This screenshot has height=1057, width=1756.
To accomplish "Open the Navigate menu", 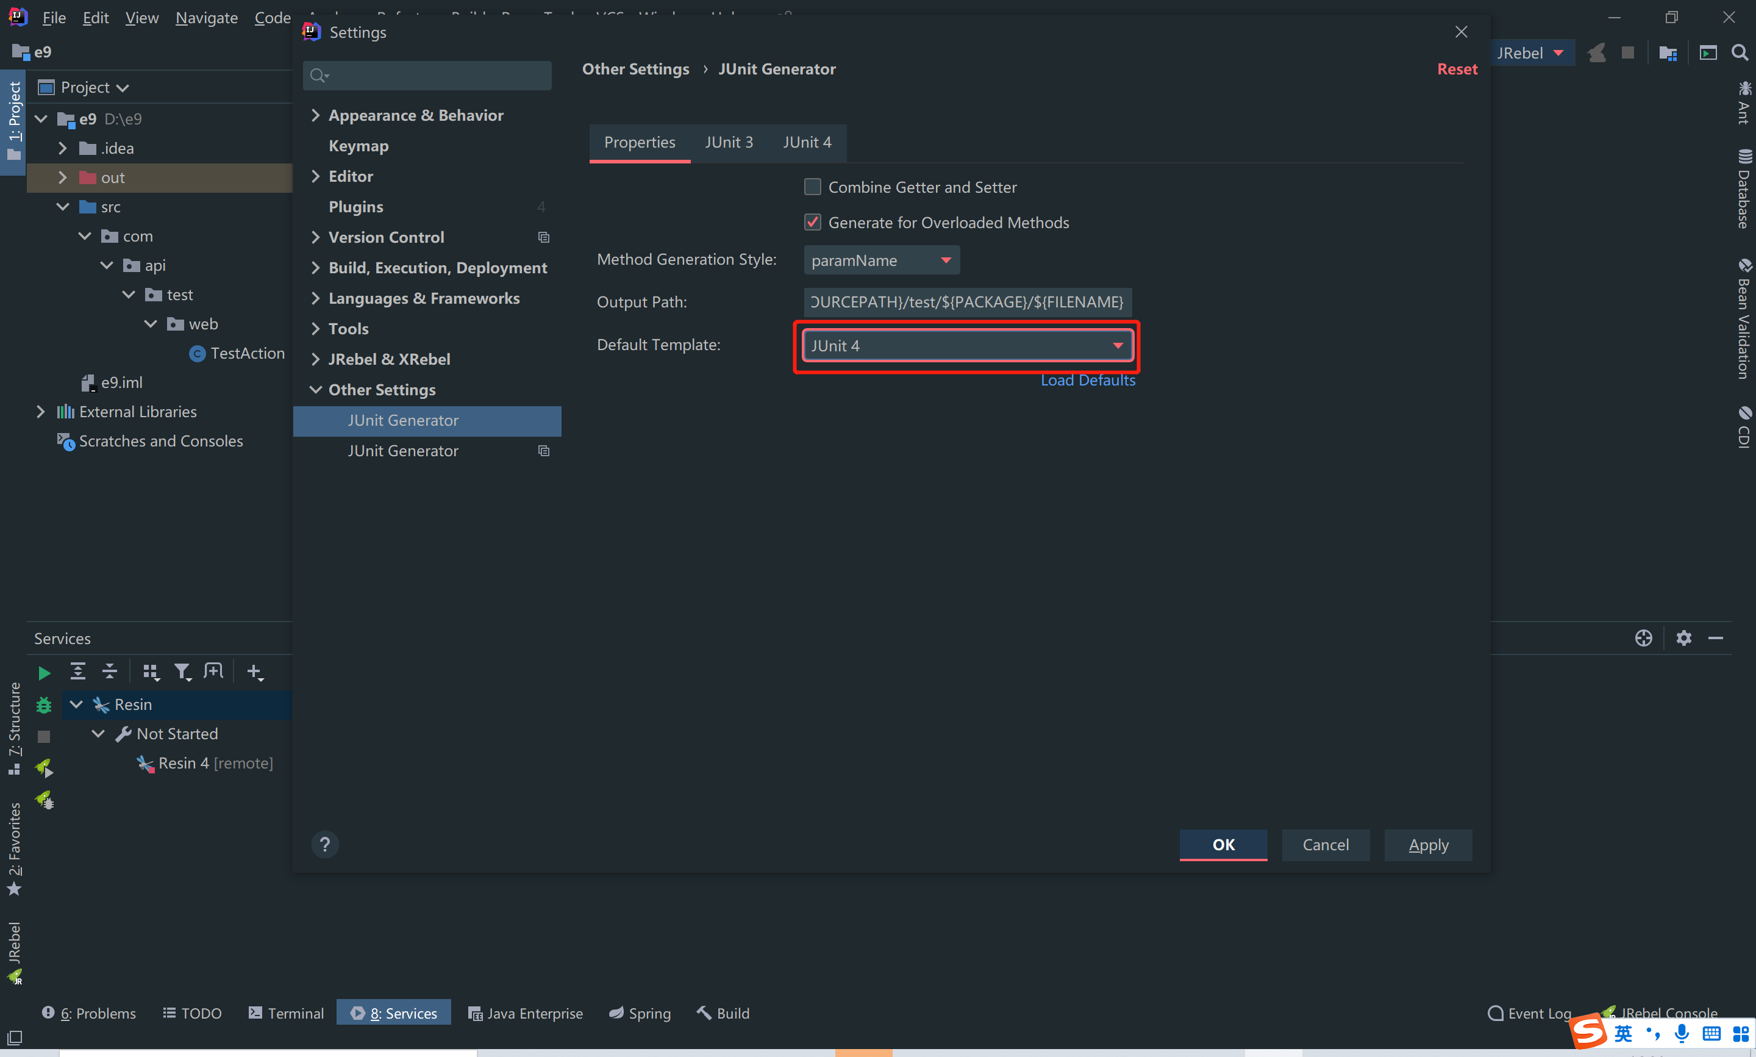I will [207, 18].
